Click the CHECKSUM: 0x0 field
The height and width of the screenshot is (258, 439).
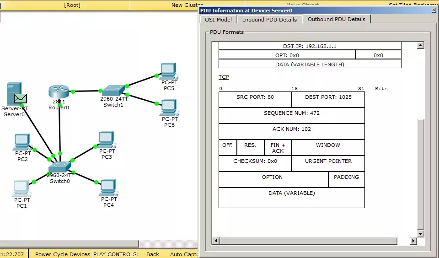tap(255, 164)
